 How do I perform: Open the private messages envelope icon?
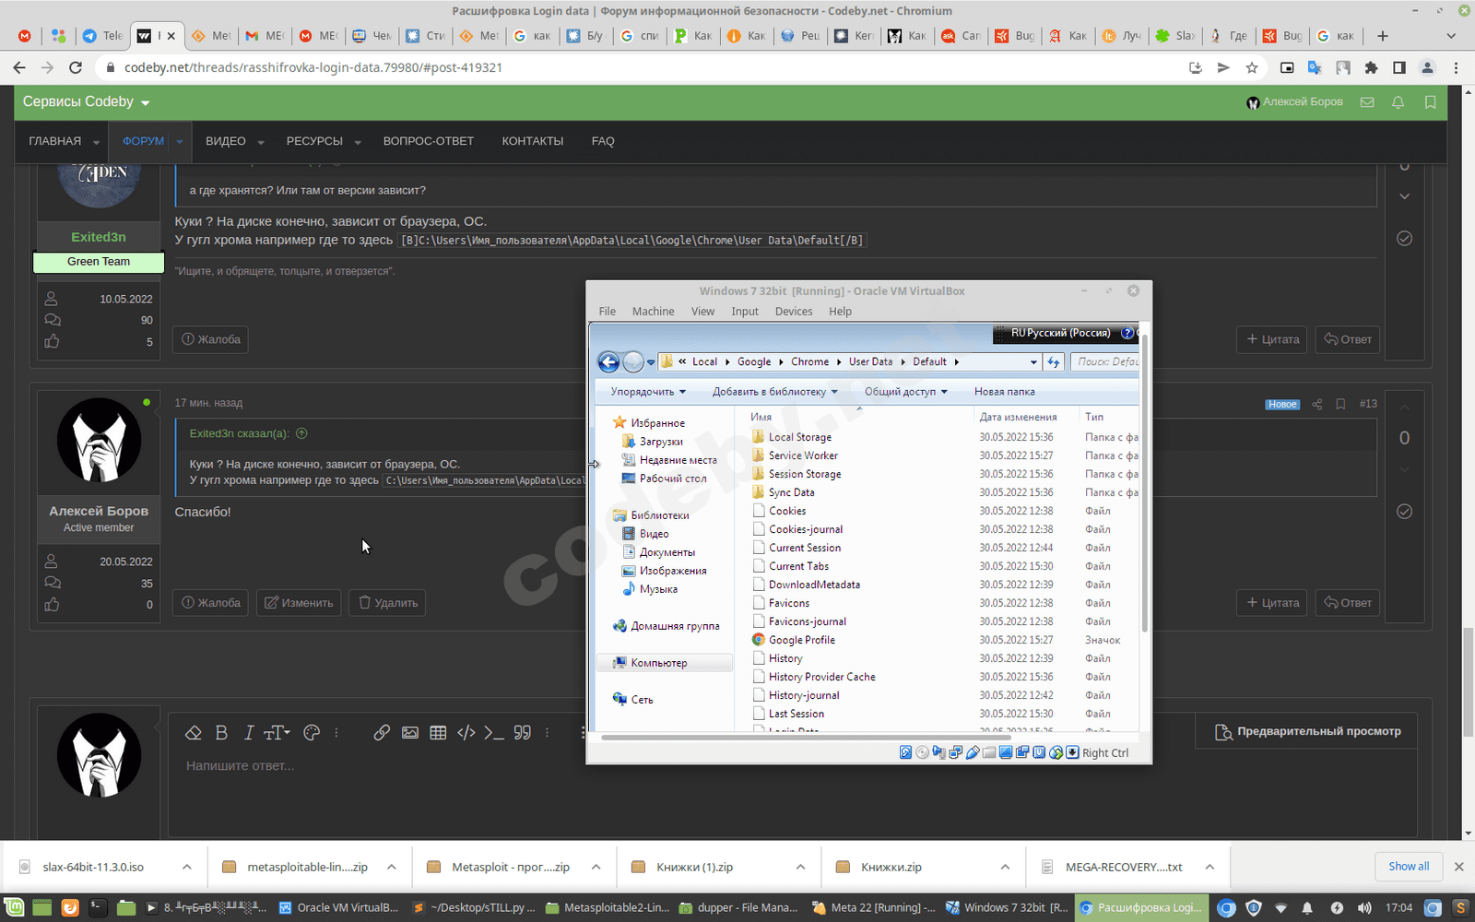(1367, 102)
